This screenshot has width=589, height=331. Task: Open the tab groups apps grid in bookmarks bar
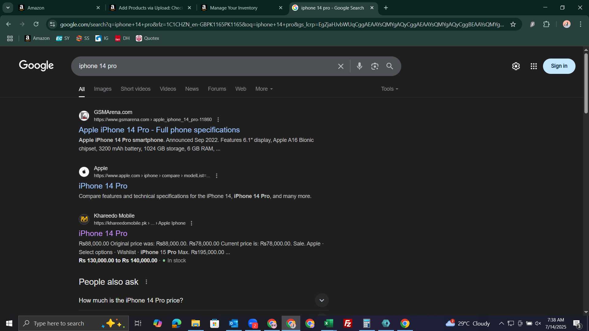coord(10,38)
